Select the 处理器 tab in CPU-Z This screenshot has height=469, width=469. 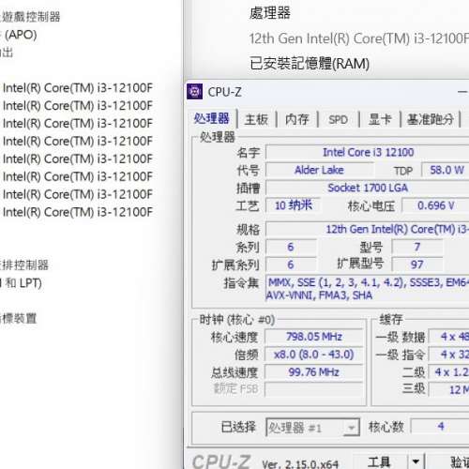[x=211, y=118]
